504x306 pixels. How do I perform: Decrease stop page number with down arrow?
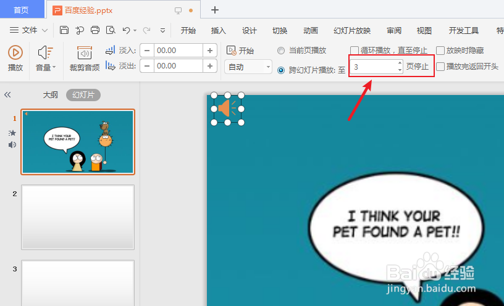(x=400, y=70)
